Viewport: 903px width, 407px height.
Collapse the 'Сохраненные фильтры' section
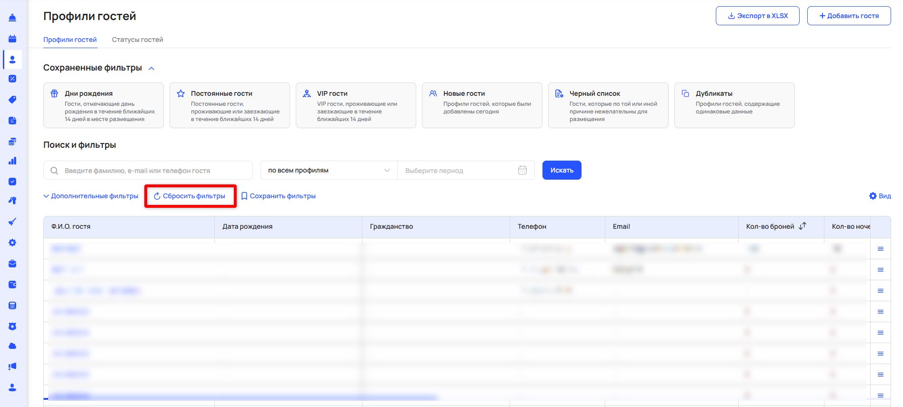point(151,69)
